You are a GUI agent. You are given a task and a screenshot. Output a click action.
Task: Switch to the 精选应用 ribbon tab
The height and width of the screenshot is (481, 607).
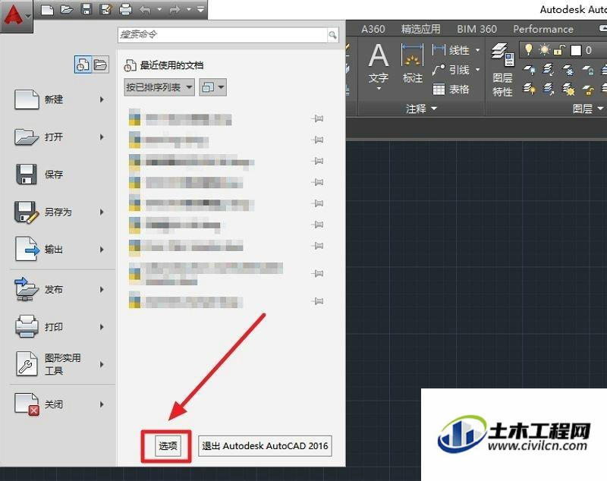(420, 29)
